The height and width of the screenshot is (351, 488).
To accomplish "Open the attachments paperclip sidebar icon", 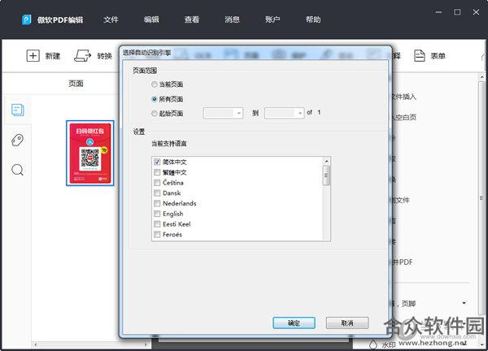I will (x=17, y=141).
